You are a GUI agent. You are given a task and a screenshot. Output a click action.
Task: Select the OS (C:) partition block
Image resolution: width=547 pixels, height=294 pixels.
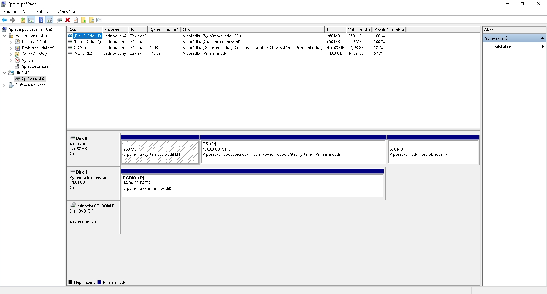(x=293, y=150)
